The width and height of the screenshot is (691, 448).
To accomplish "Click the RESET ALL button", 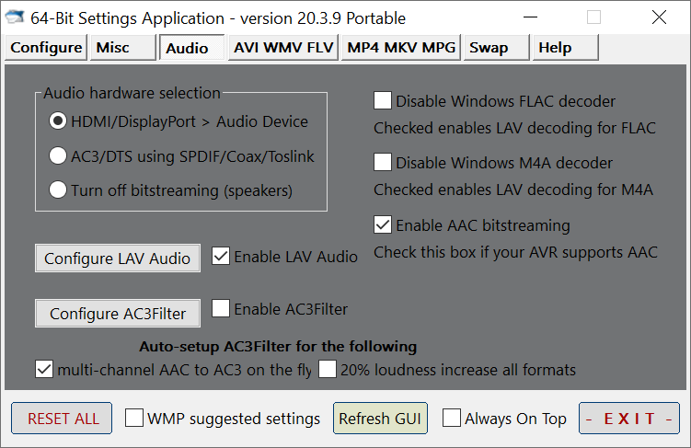I will pyautogui.click(x=63, y=419).
